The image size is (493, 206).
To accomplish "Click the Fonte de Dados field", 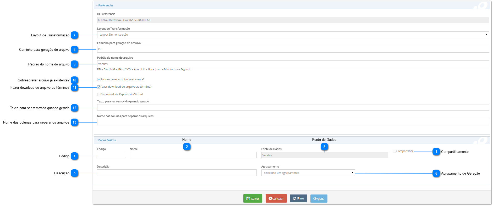I will [325, 155].
